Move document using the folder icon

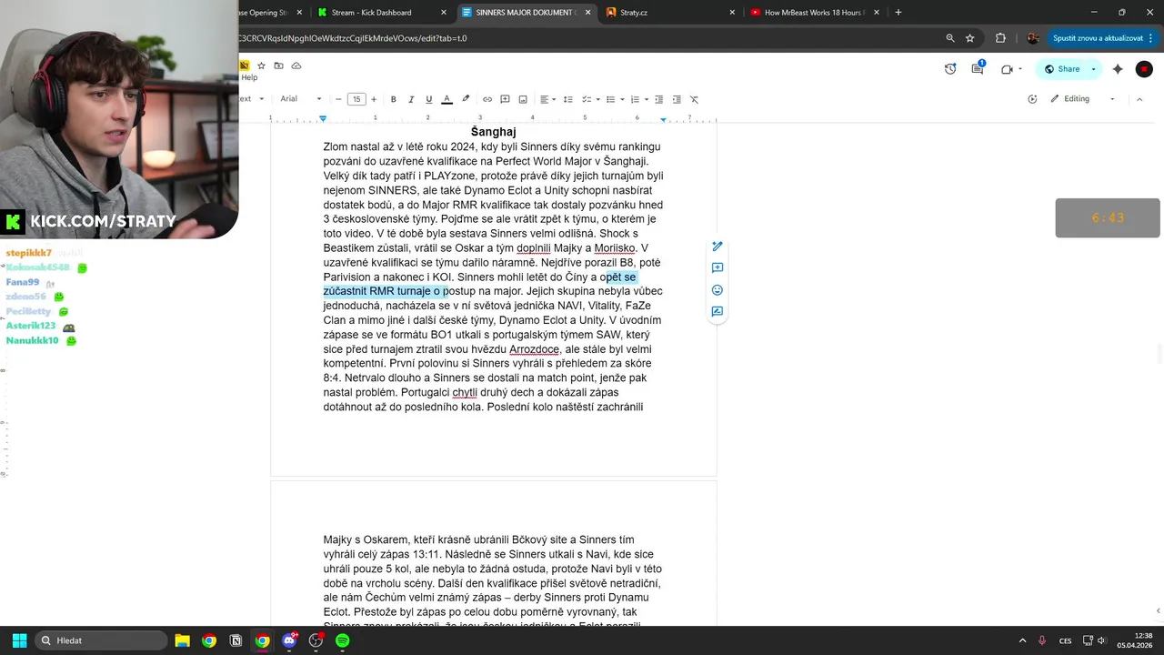click(x=279, y=65)
